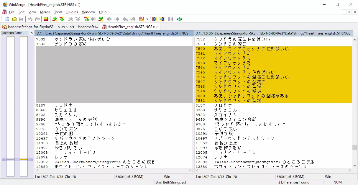358x185 pixels.
Task: Click the WinMerge document icon beside File menu
Action: pyautogui.click(x=4, y=12)
